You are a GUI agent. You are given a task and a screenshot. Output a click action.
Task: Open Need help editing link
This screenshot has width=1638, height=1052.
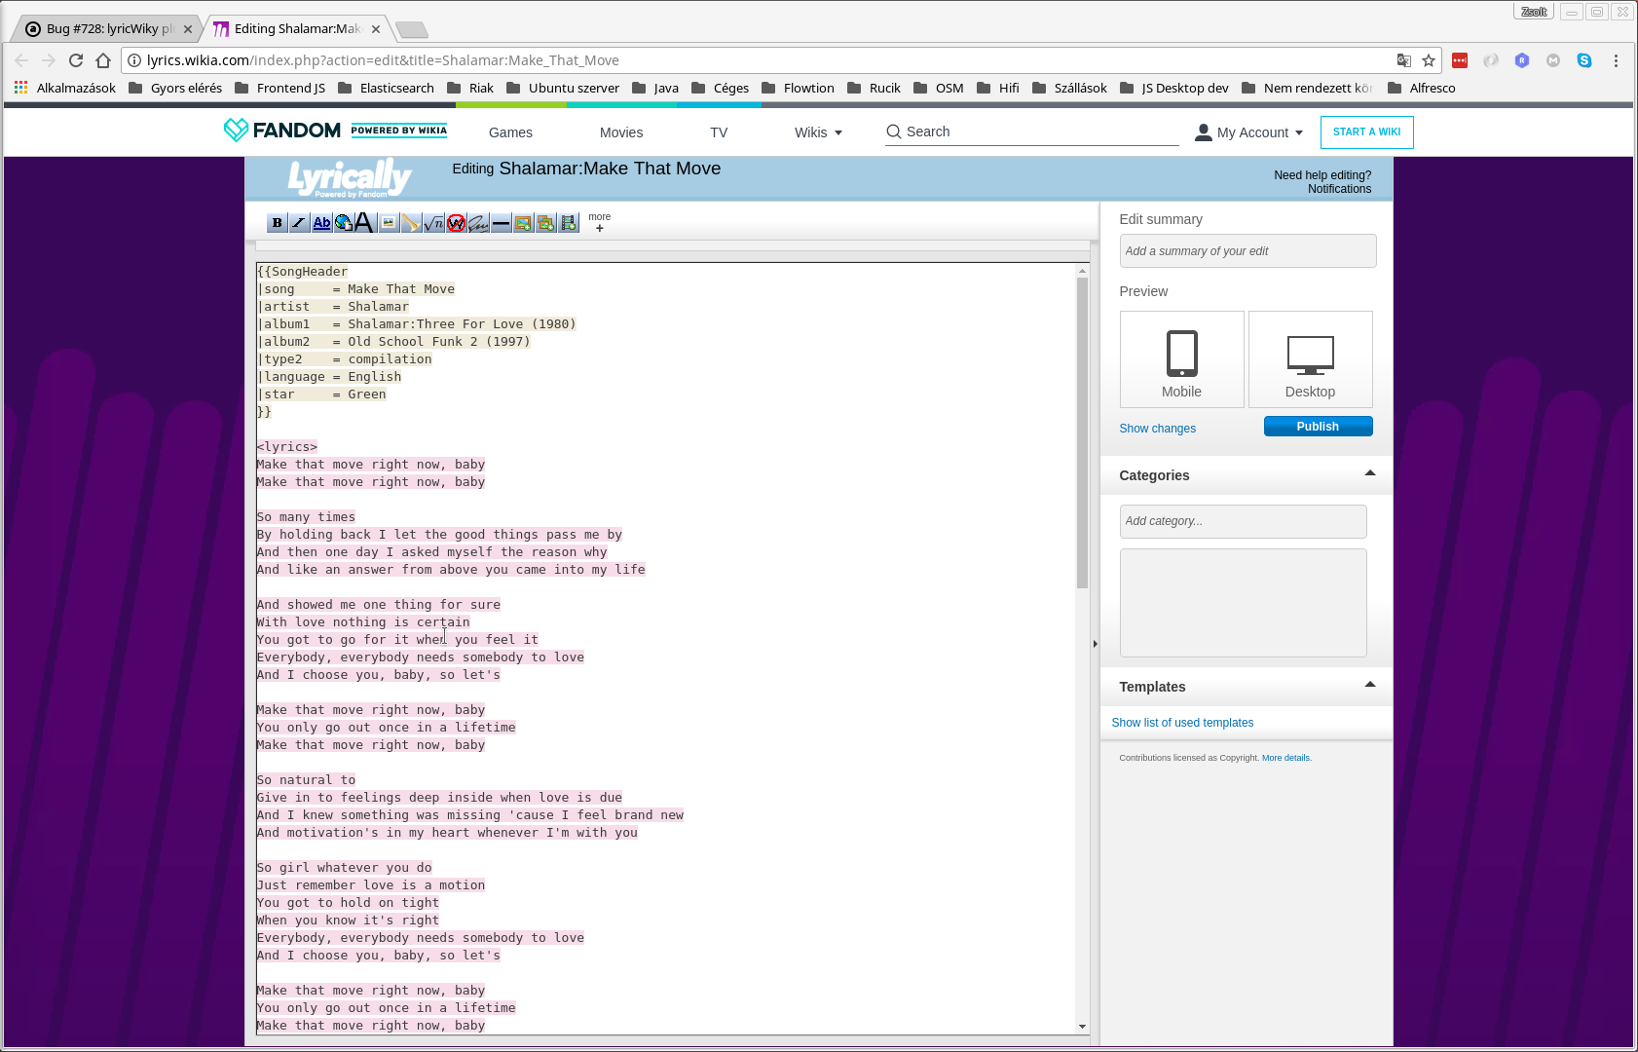pos(1322,175)
